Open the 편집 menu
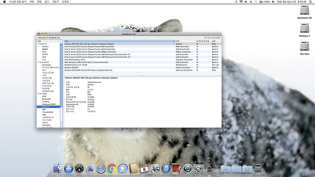 click(x=39, y=2)
